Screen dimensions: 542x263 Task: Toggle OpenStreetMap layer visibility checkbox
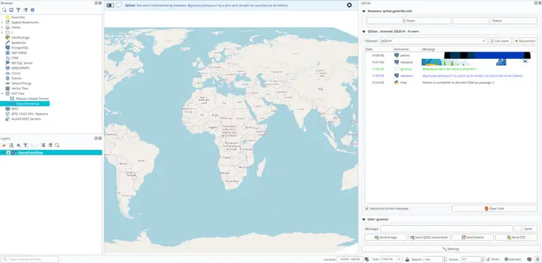point(8,153)
